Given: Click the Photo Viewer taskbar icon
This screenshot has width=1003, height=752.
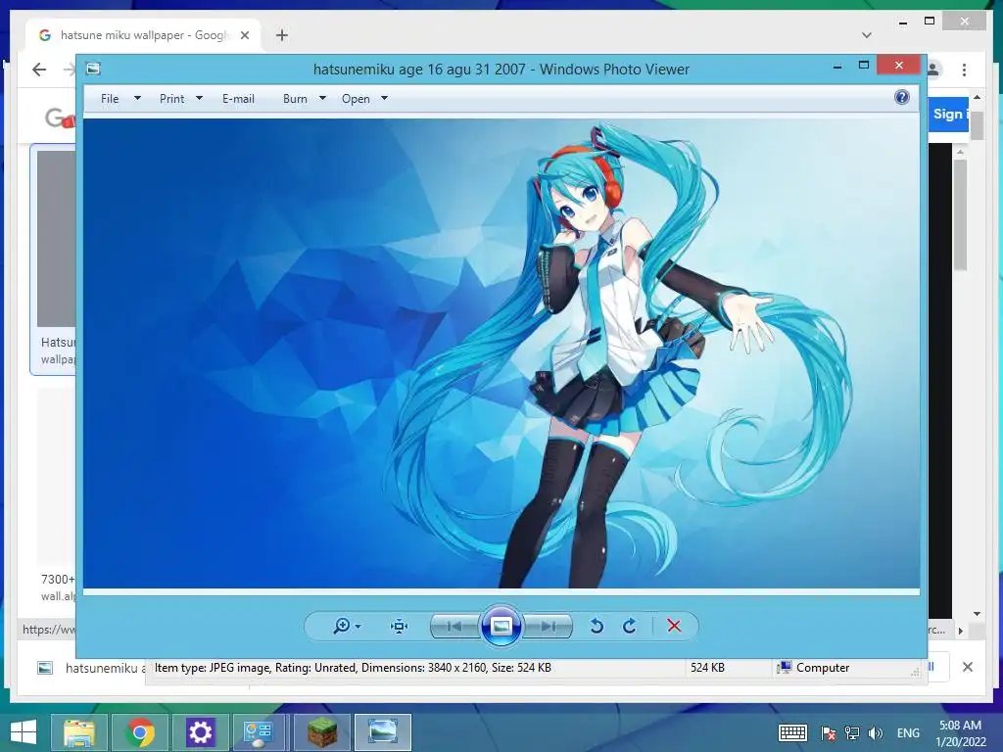Looking at the screenshot, I should click(x=383, y=732).
